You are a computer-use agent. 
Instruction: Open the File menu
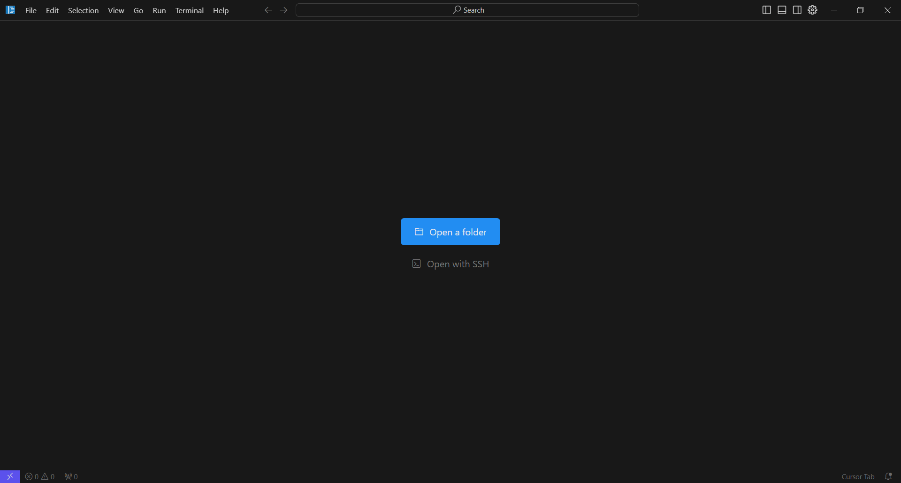click(31, 10)
